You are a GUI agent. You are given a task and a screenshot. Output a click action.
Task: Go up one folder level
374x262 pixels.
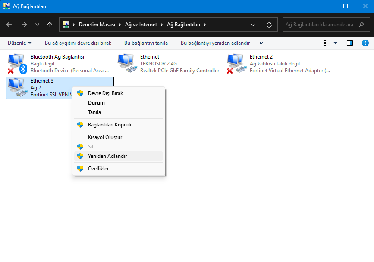50,25
